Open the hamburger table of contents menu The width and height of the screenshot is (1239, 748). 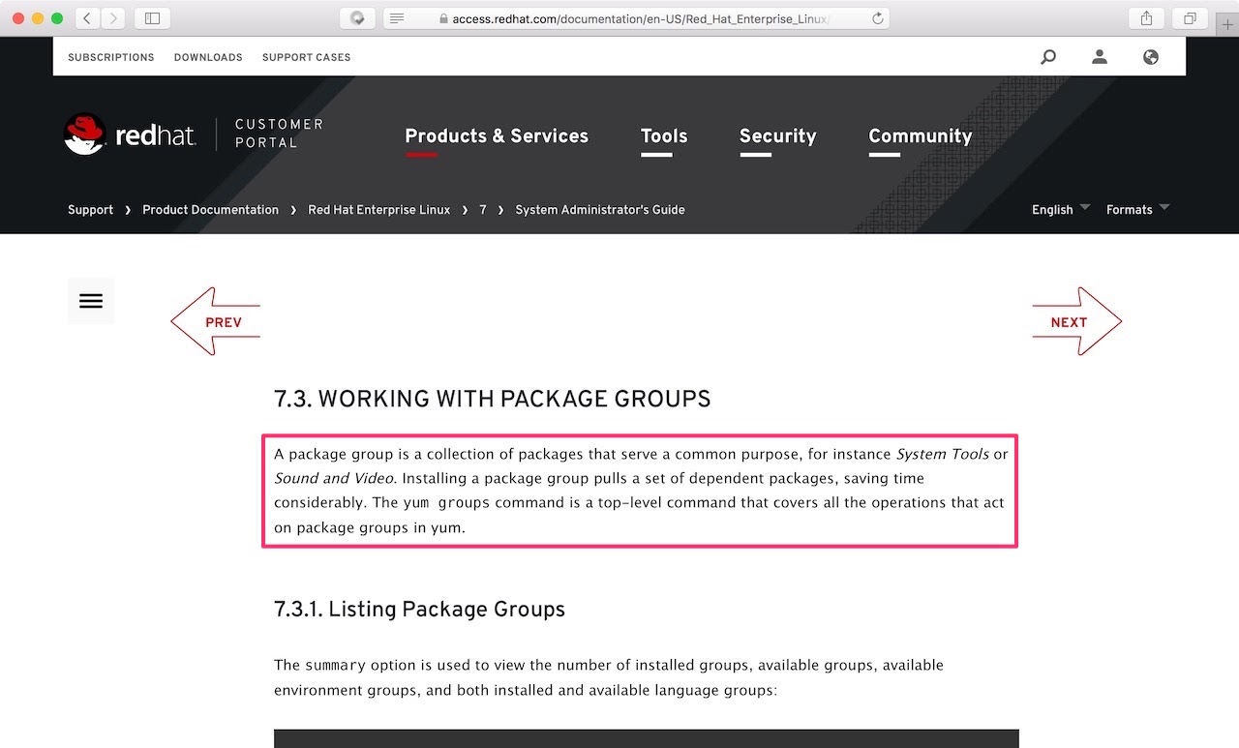91,301
